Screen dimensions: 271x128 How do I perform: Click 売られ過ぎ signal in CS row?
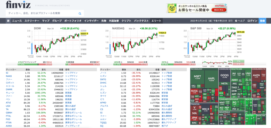[x=167, y=109]
